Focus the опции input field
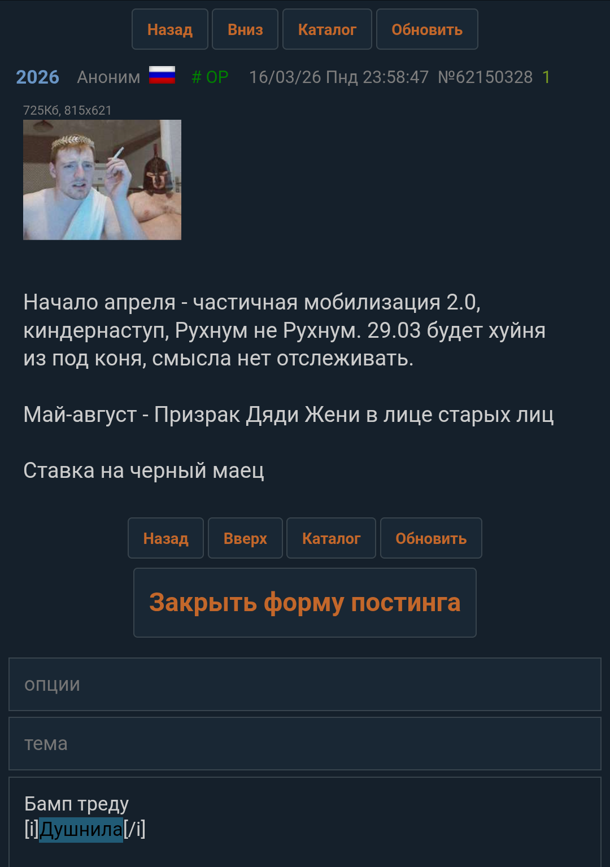This screenshot has height=867, width=610. [305, 684]
